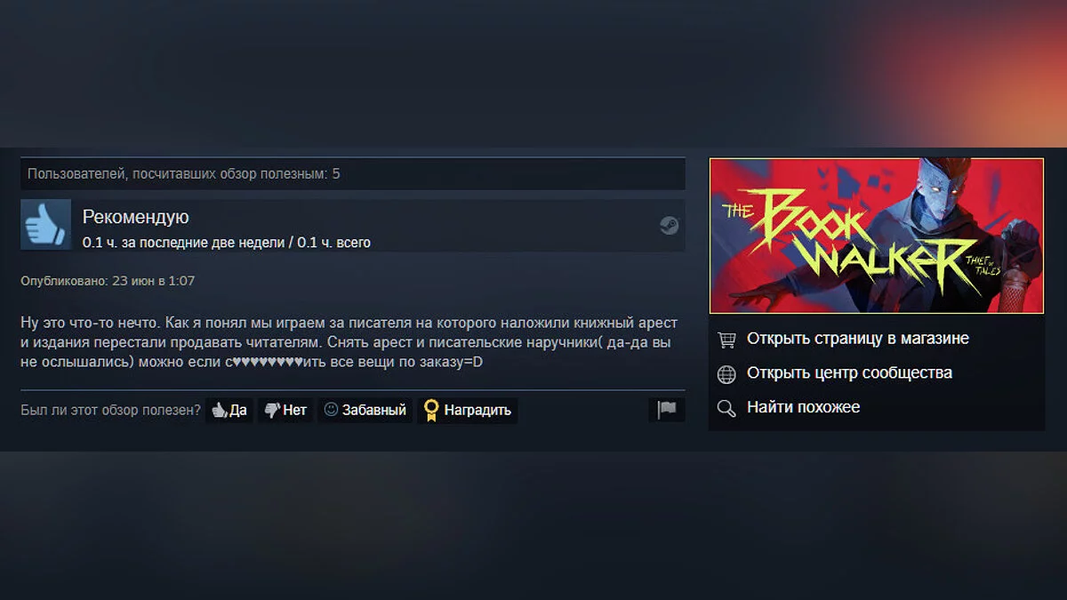The width and height of the screenshot is (1067, 600).
Task: Vote Да on review helpfulness
Action: (229, 410)
